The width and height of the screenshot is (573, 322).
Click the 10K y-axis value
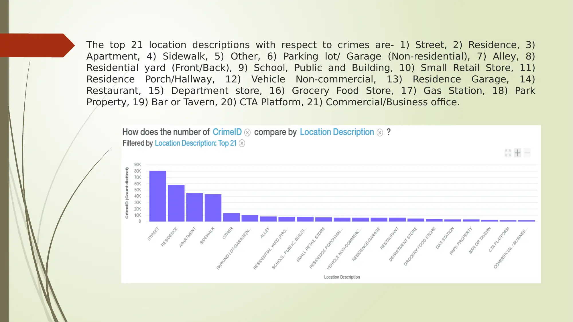137,215
